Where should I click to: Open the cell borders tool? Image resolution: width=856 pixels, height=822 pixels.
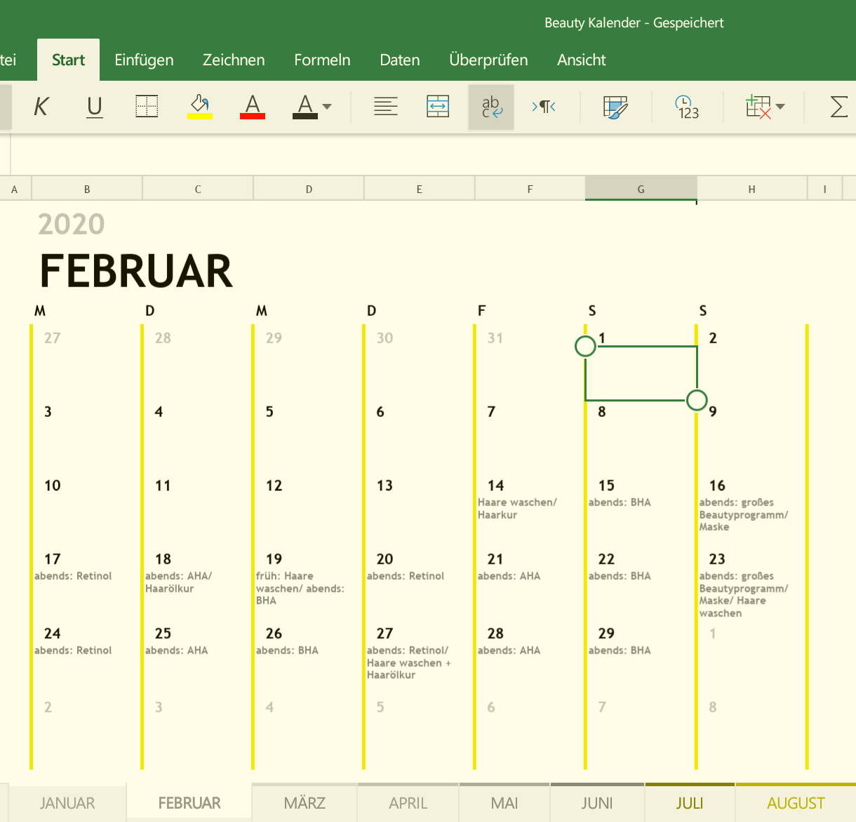click(147, 107)
